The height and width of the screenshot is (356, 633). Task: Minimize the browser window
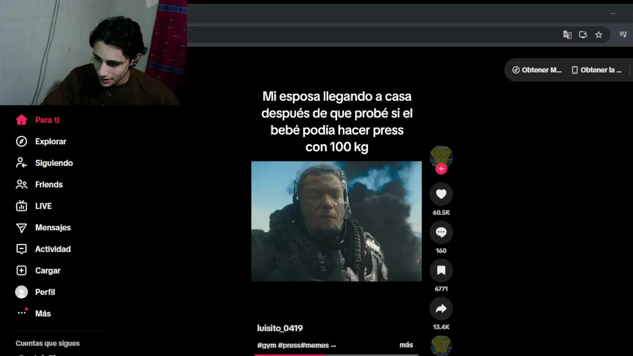[x=613, y=13]
